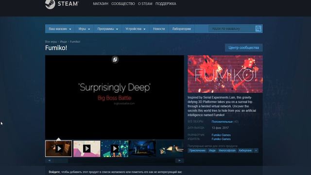Click the release date 13 фев. 2017
The width and height of the screenshot is (311, 175).
click(x=220, y=128)
